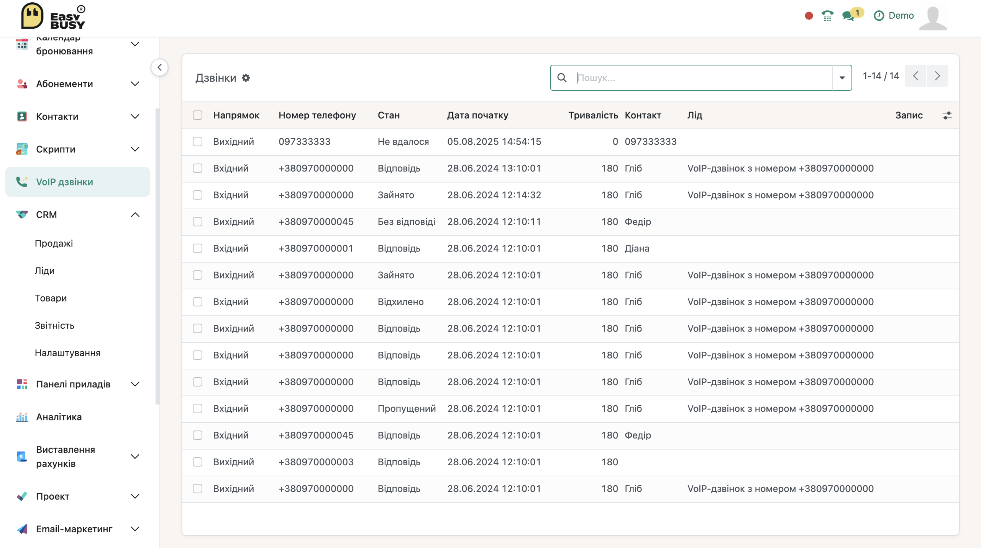Check the row with Без відповіді status
981x548 pixels.
point(197,221)
